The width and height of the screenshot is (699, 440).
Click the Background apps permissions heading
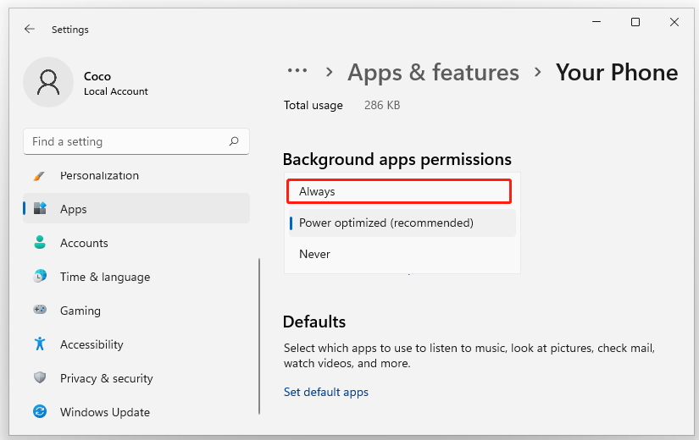pos(397,159)
